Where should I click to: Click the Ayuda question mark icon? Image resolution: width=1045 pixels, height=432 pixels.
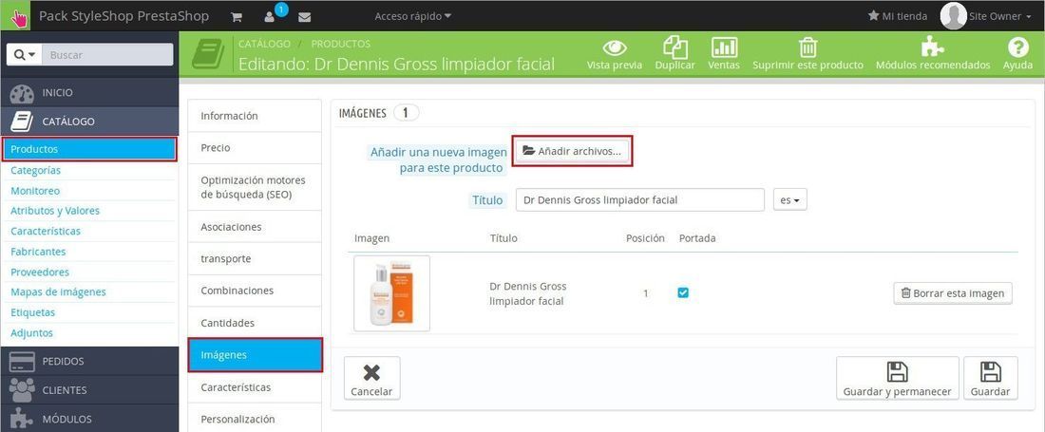pyautogui.click(x=1017, y=54)
